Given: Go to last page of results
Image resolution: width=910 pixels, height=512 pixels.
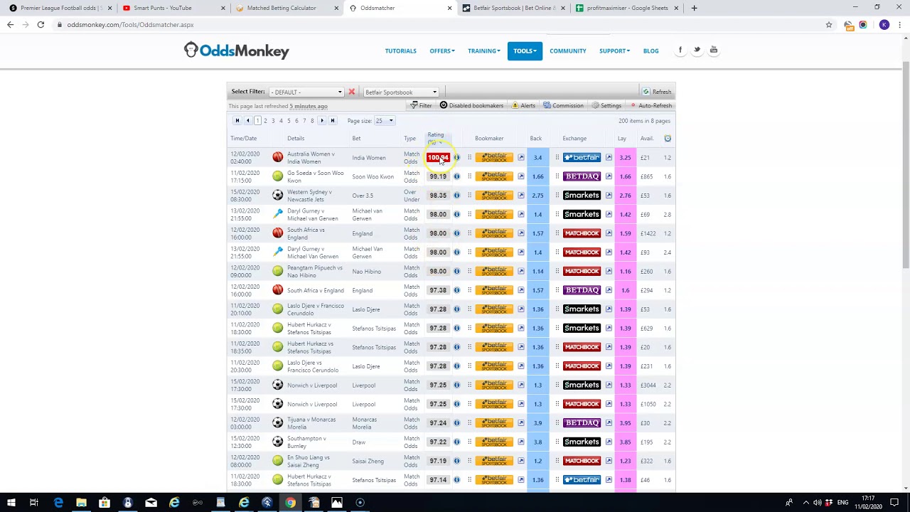Looking at the screenshot, I should point(332,121).
